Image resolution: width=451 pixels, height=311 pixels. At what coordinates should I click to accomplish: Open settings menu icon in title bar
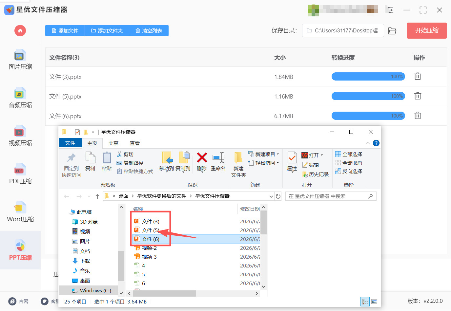click(x=390, y=10)
